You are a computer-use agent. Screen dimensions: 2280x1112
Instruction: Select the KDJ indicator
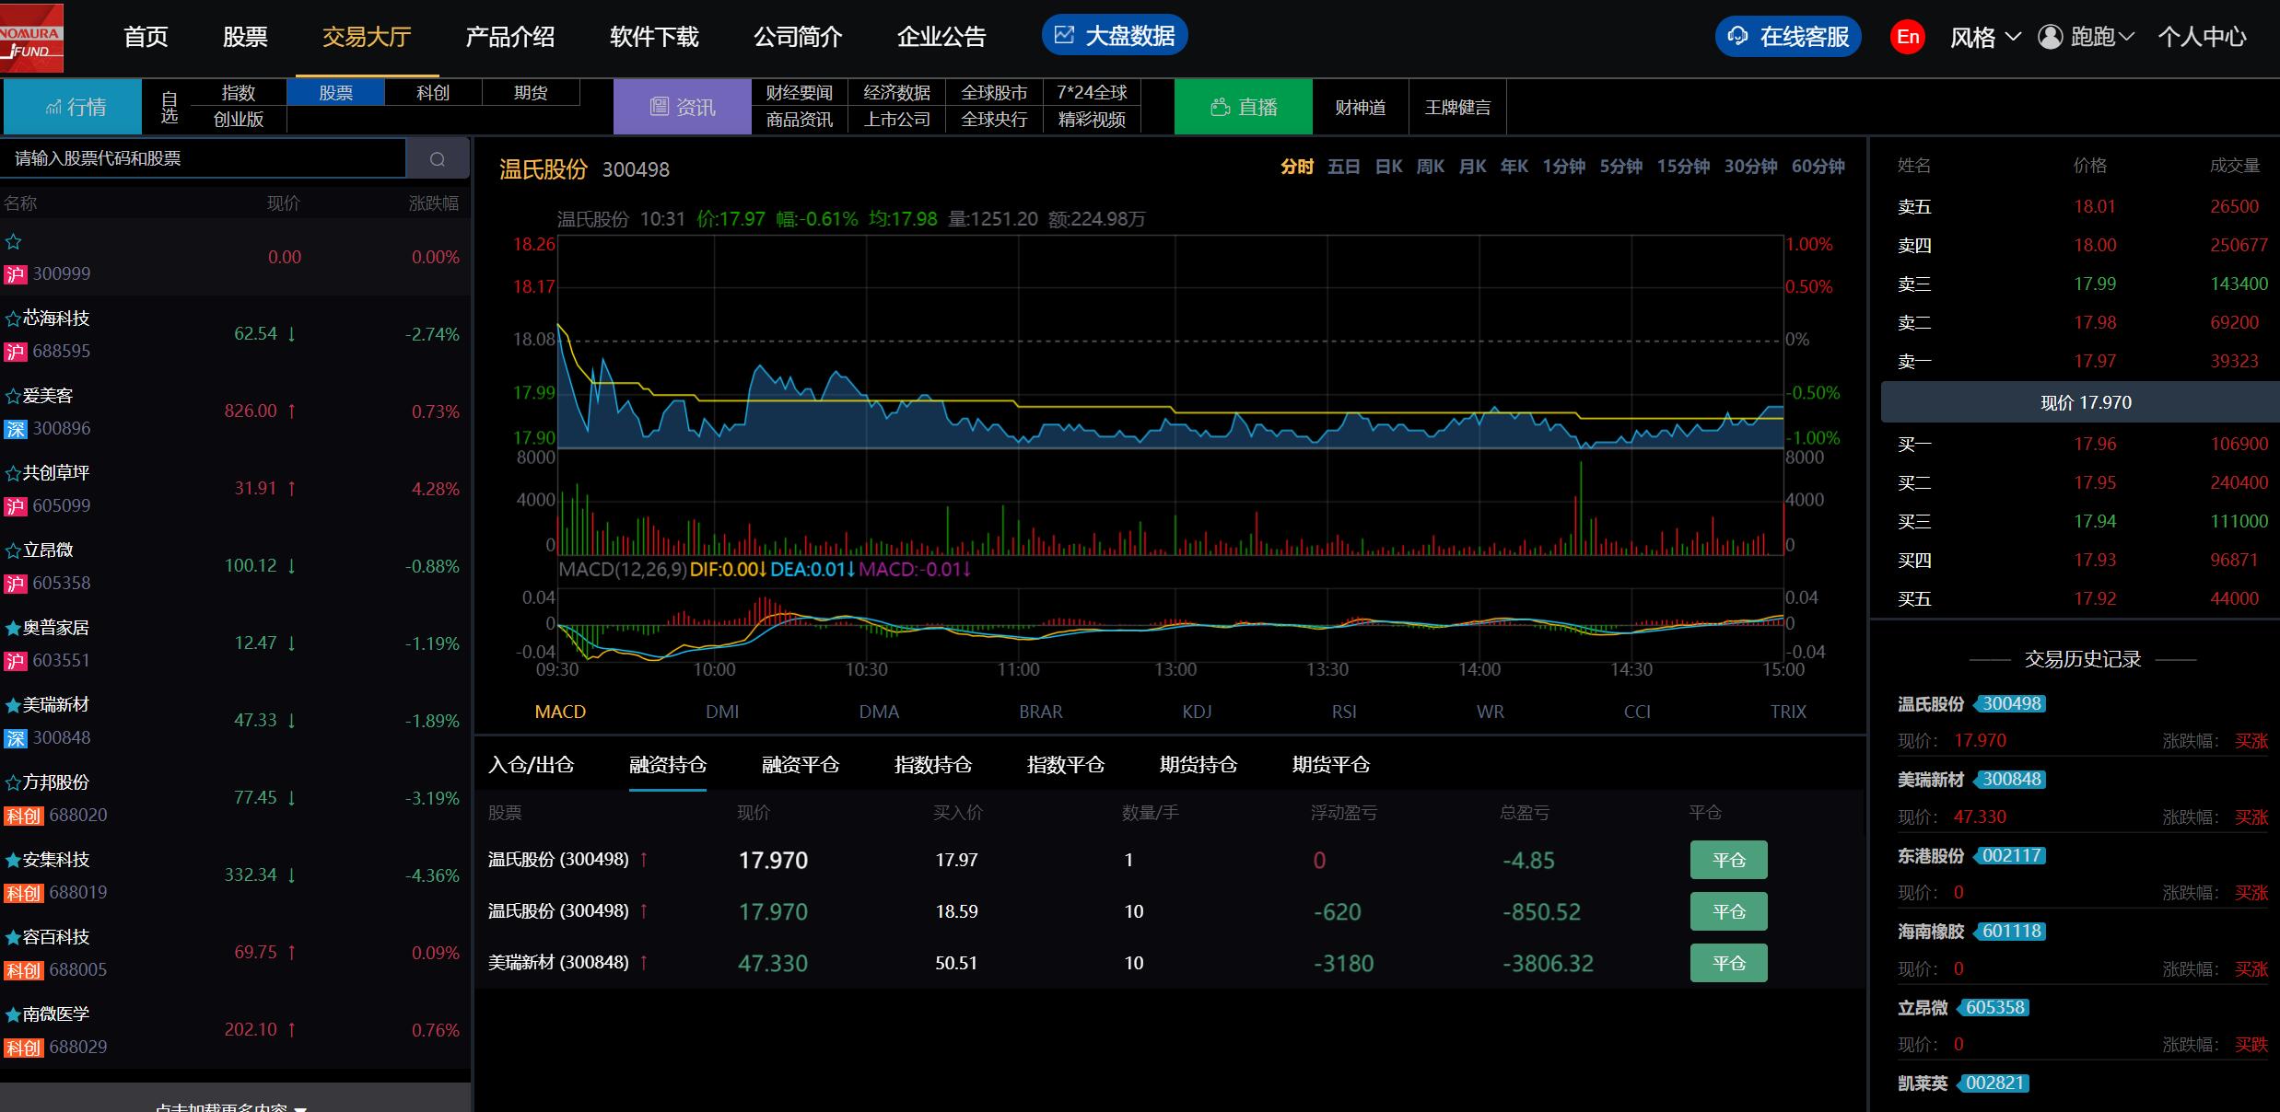(x=1197, y=712)
